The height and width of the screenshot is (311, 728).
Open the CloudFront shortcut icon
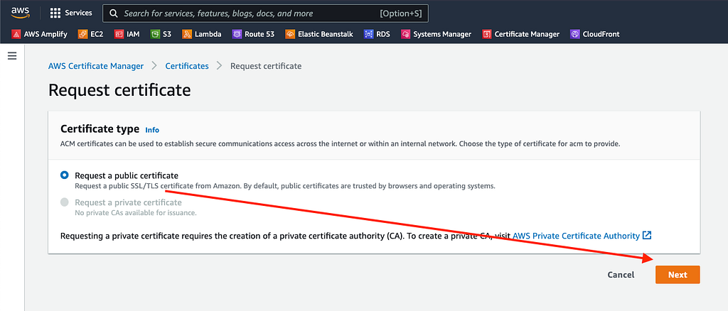[575, 34]
